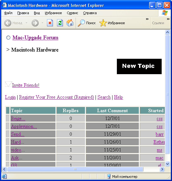Screen dimensions: 172x181
Task: Open the Applevision topic link
Action: (24, 126)
